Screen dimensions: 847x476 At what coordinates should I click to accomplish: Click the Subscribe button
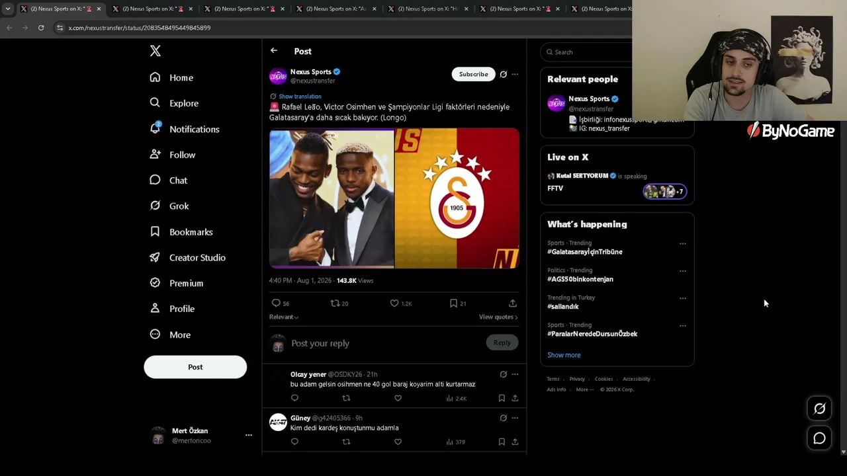pos(474,74)
